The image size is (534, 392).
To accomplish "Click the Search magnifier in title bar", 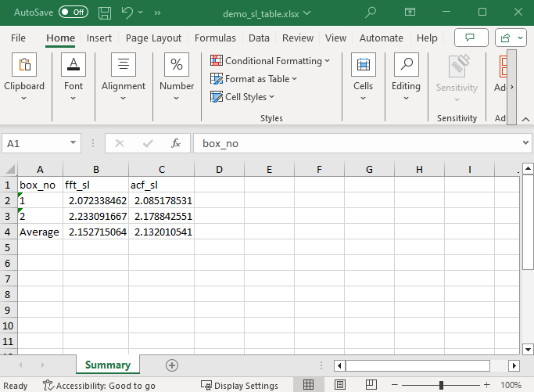I will [x=371, y=13].
